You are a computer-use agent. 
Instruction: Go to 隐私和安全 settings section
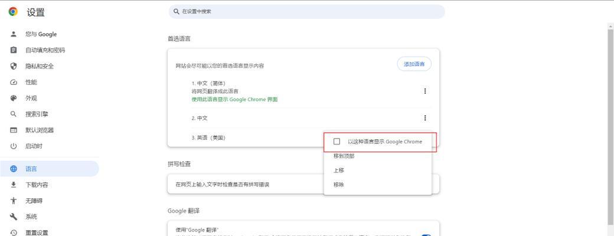[40, 66]
